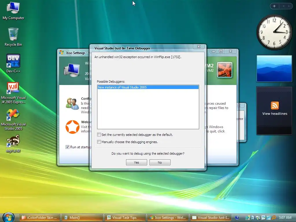Click the blue mountains slideshow gadget

pos(274,69)
